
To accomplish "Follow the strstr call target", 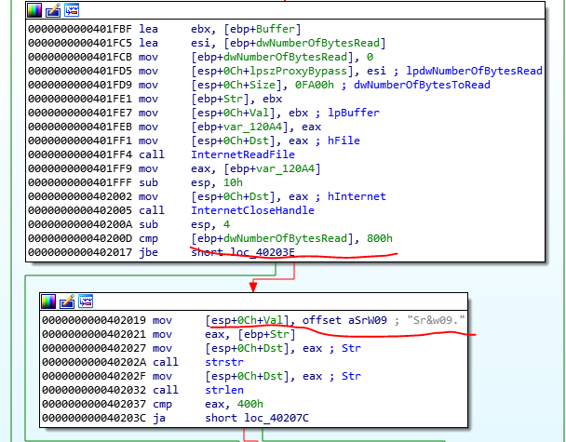I will [x=224, y=362].
